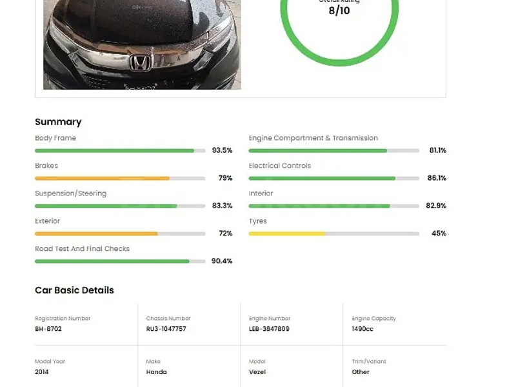Click the registration number BH-8702
The image size is (516, 387).
(x=48, y=329)
